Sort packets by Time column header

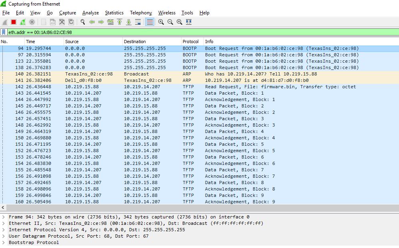[44, 42]
